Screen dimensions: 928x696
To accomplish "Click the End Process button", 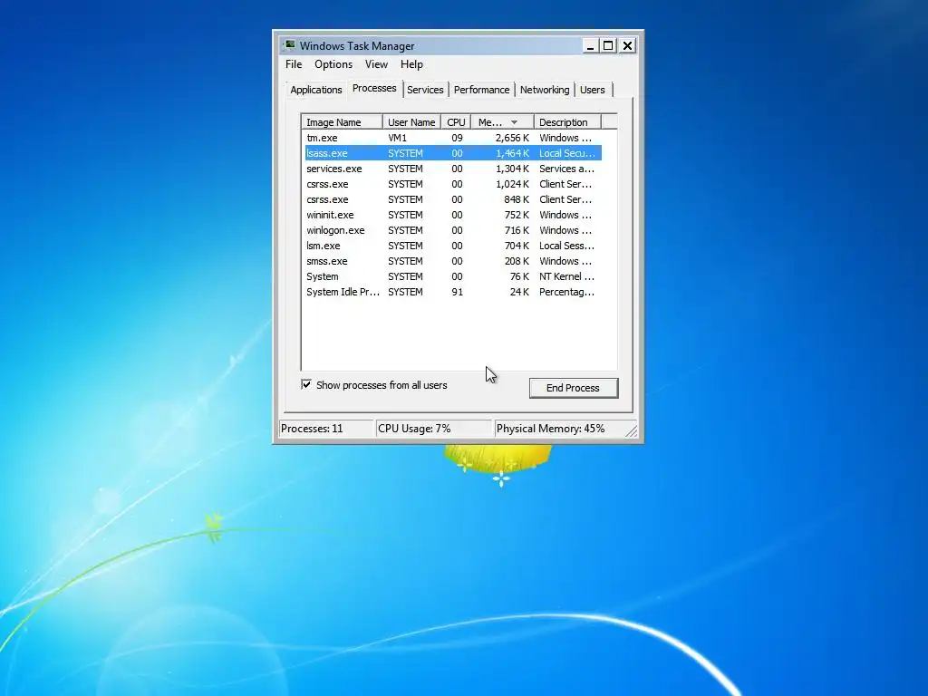I will tap(573, 388).
